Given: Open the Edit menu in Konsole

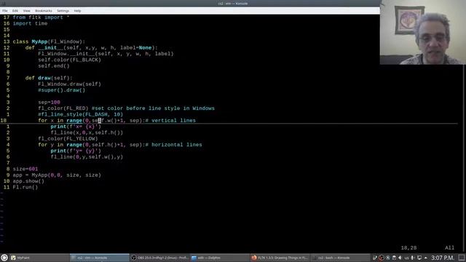Looking at the screenshot, I should tap(15, 11).
